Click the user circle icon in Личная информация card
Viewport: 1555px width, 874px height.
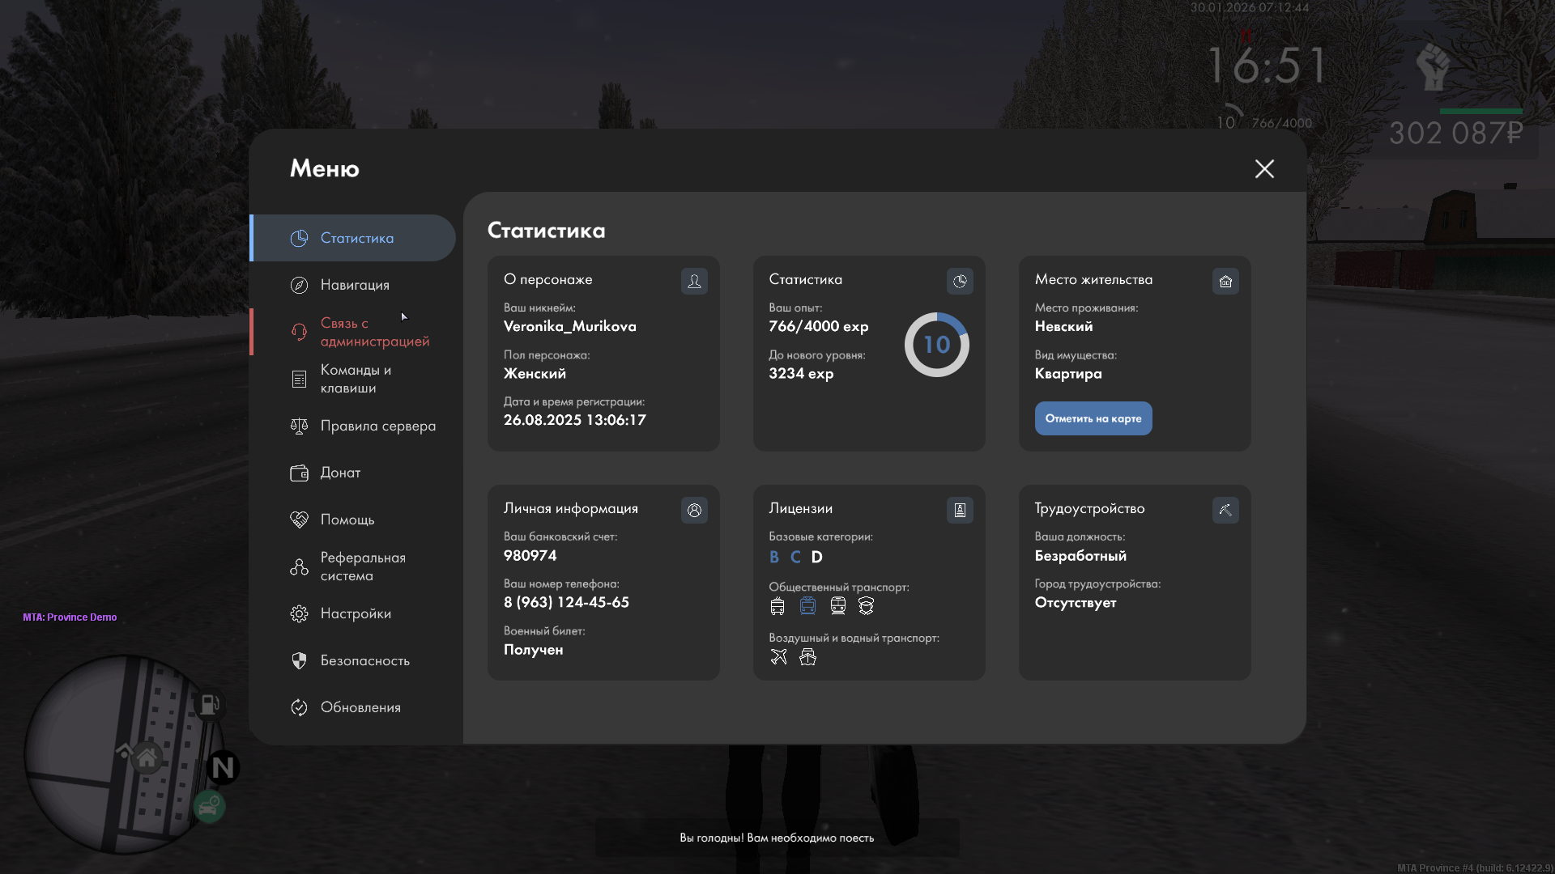(x=694, y=510)
